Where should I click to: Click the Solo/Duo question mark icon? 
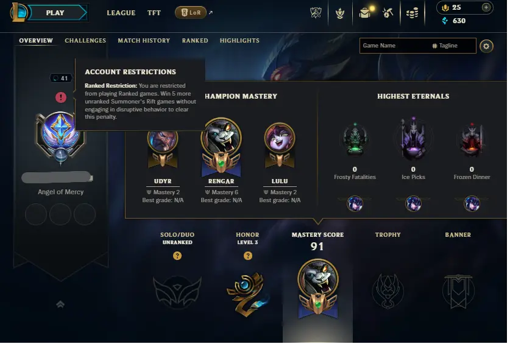177,256
